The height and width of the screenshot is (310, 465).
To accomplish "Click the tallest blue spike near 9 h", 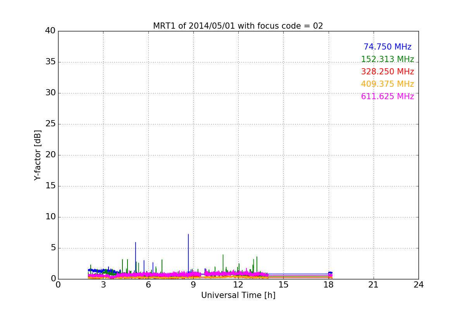I will 188,254.
